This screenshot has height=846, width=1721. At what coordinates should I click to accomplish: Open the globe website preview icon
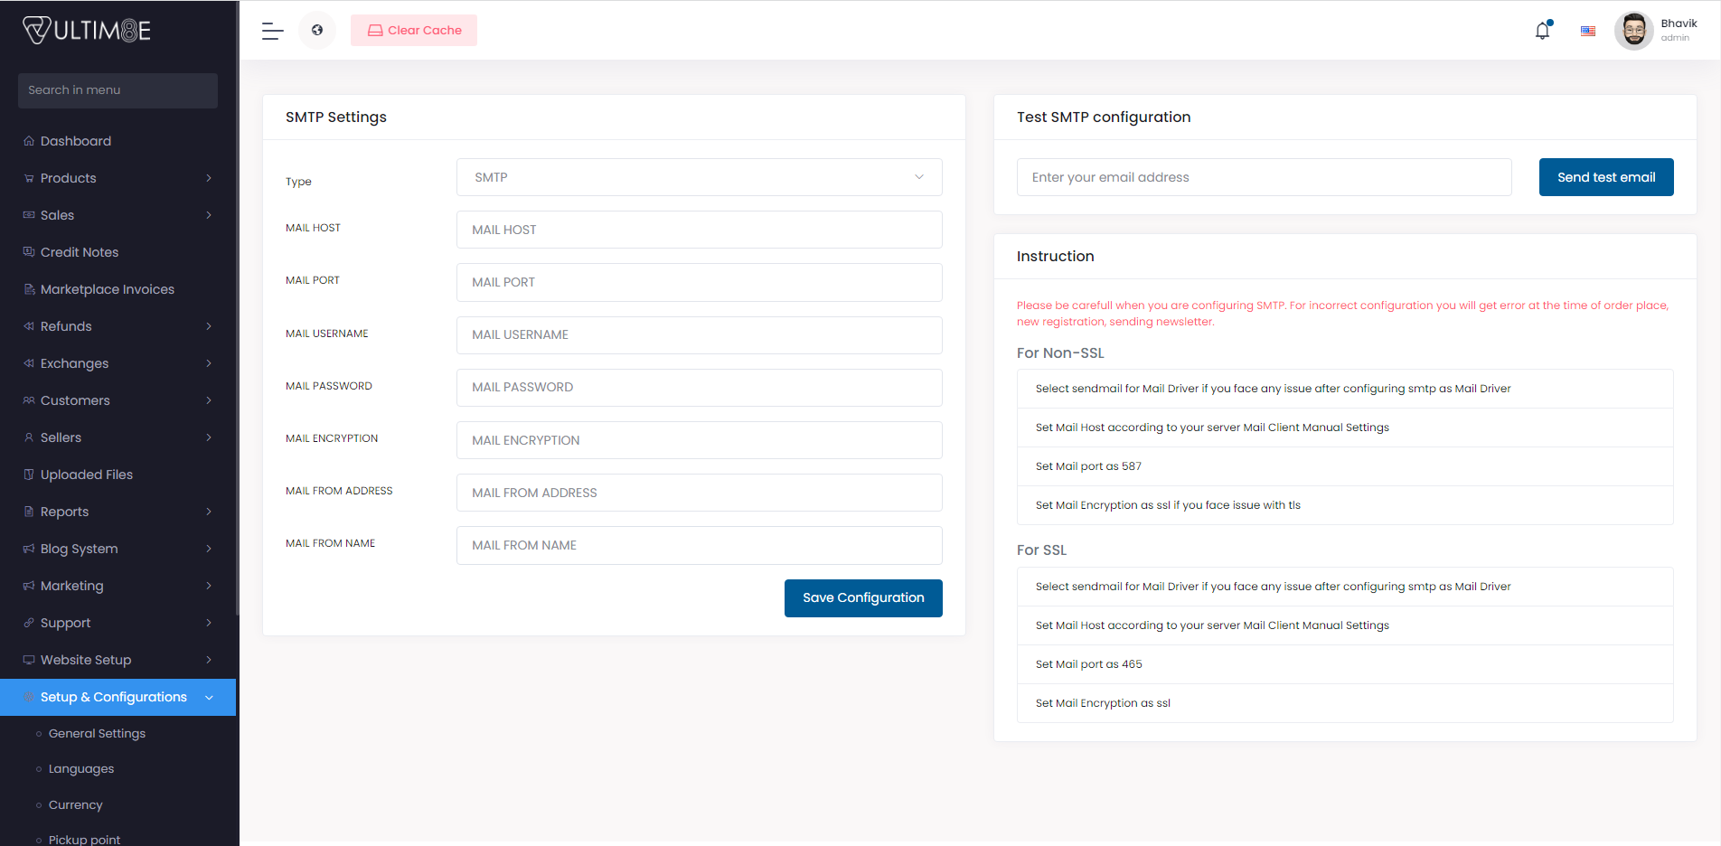317,30
